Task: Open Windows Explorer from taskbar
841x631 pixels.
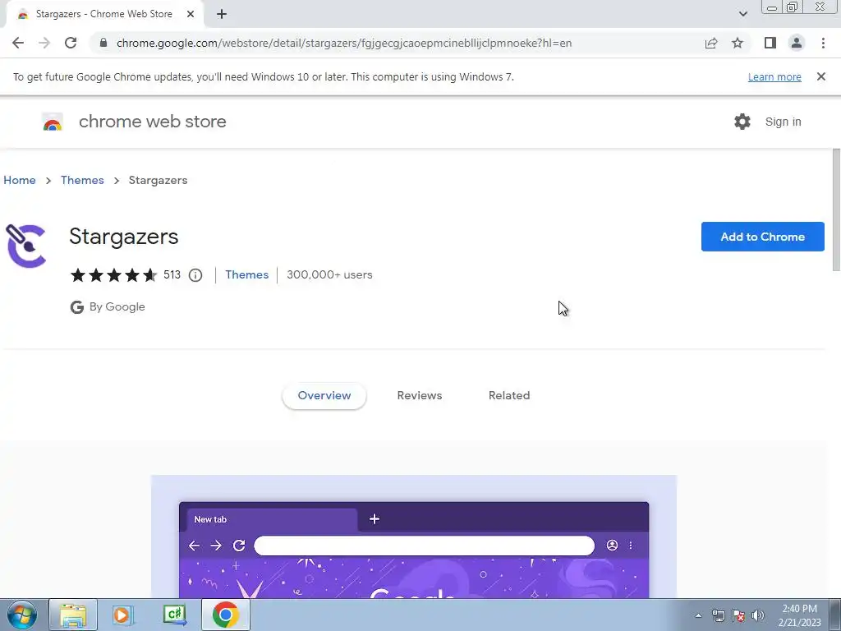Action: point(73,615)
